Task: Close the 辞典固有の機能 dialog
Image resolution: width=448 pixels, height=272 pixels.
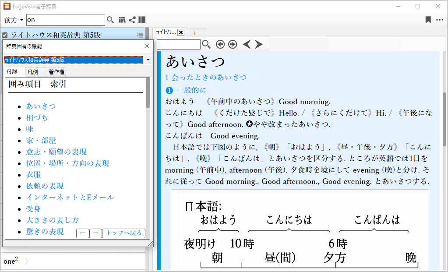Action: pyautogui.click(x=147, y=46)
